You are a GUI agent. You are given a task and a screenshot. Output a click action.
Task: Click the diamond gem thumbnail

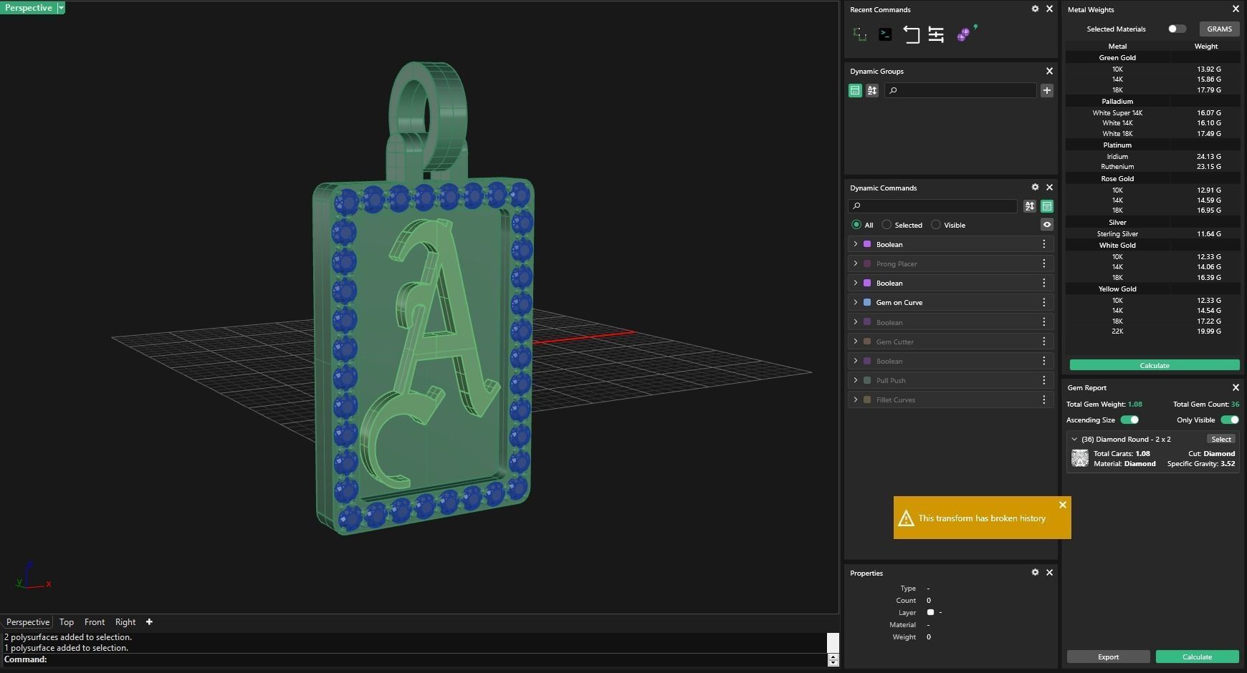pyautogui.click(x=1080, y=458)
